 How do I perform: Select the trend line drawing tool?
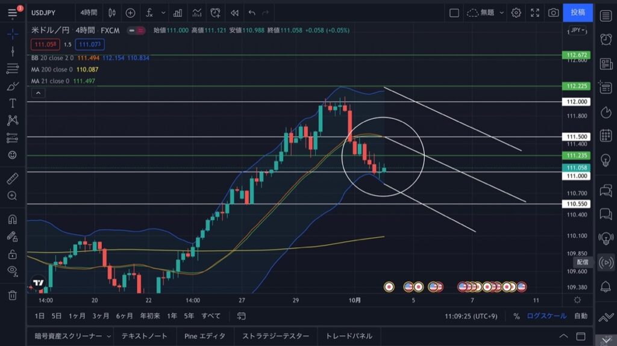[x=13, y=52]
